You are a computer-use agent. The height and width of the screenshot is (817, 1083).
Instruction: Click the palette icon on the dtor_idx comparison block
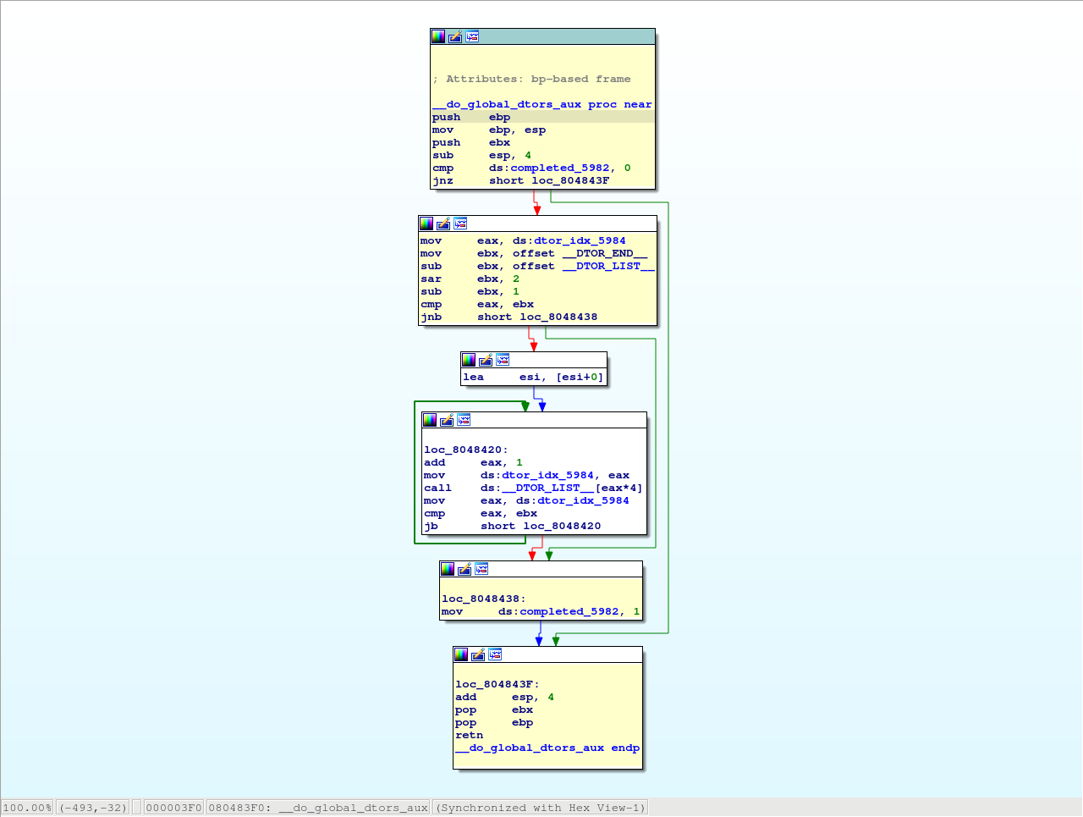(426, 224)
